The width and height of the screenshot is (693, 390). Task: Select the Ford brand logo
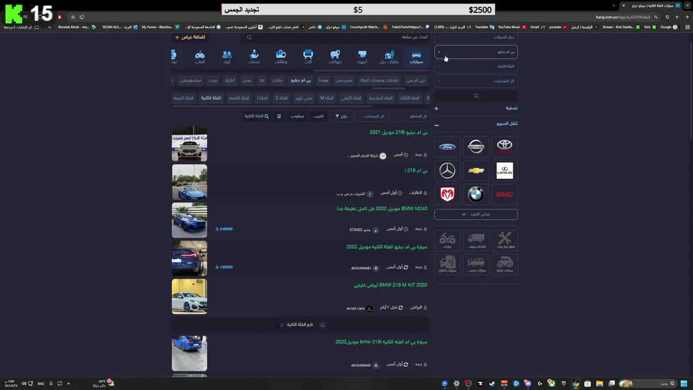click(447, 146)
